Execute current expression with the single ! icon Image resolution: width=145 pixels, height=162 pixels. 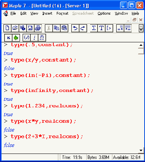tap(34, 38)
